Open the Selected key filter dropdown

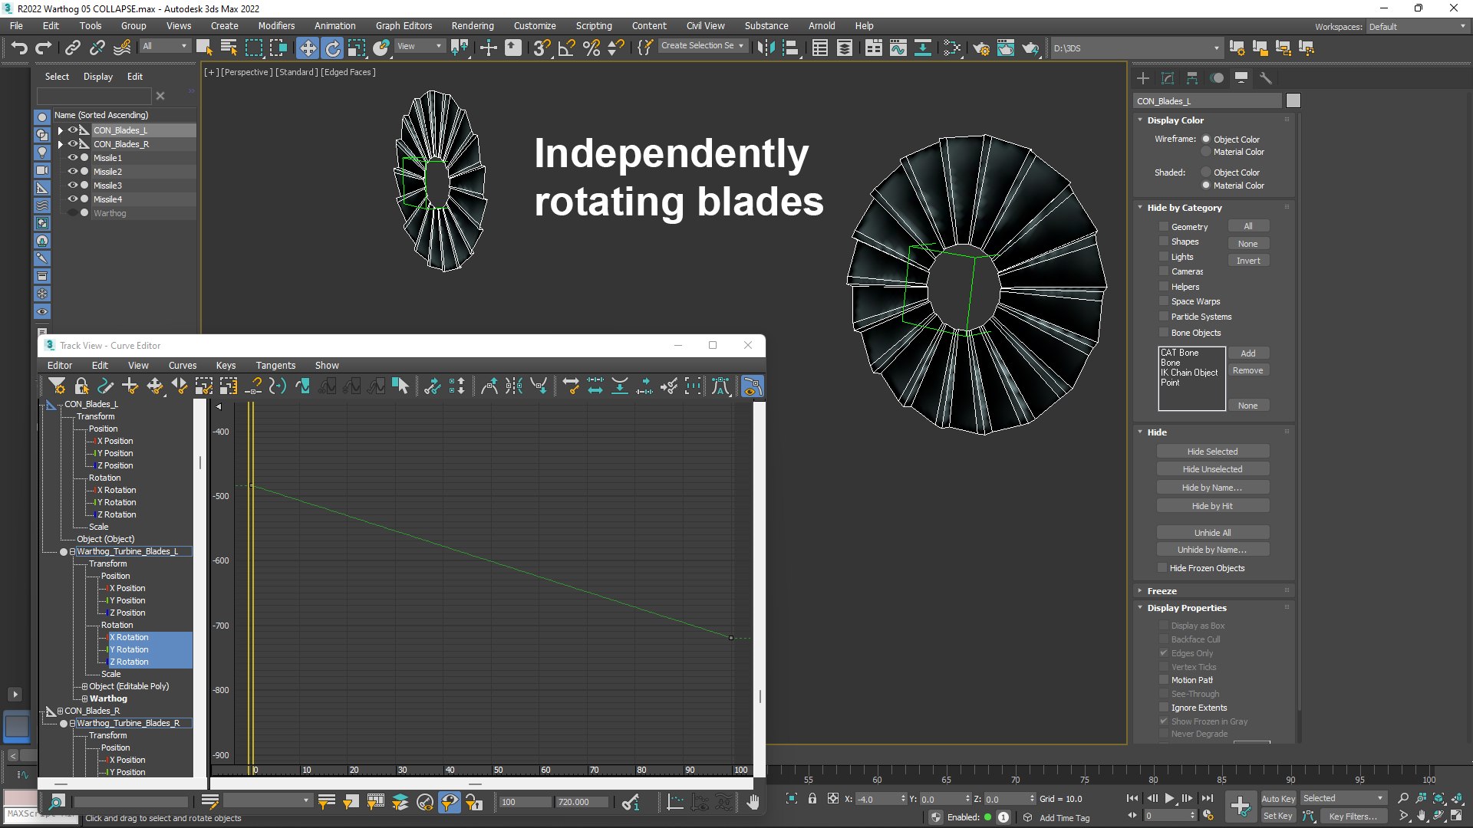click(x=1343, y=798)
